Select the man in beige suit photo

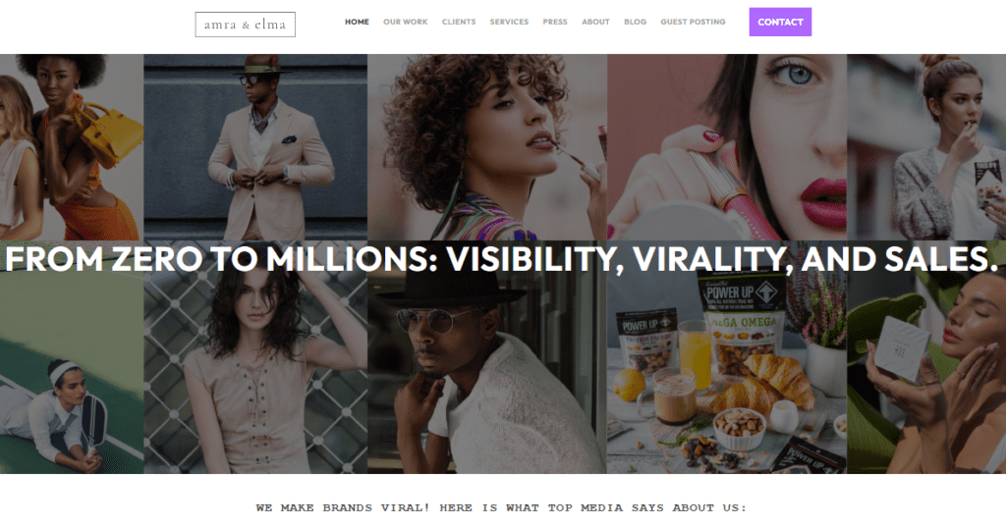(255, 147)
